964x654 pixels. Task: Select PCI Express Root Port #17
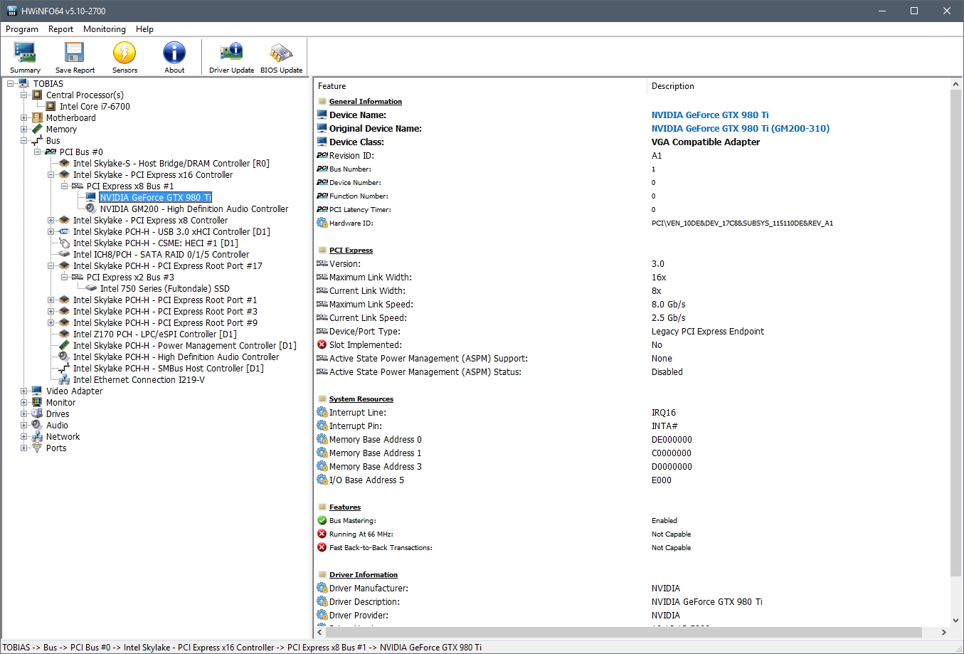coord(168,266)
